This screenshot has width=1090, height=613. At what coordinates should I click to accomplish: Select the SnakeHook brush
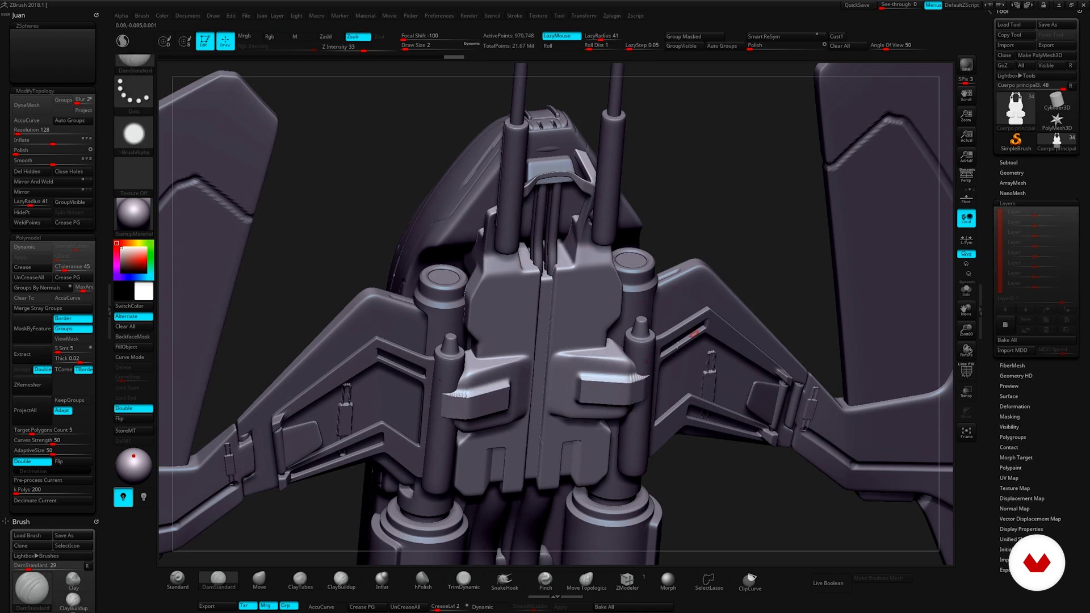pos(505,581)
